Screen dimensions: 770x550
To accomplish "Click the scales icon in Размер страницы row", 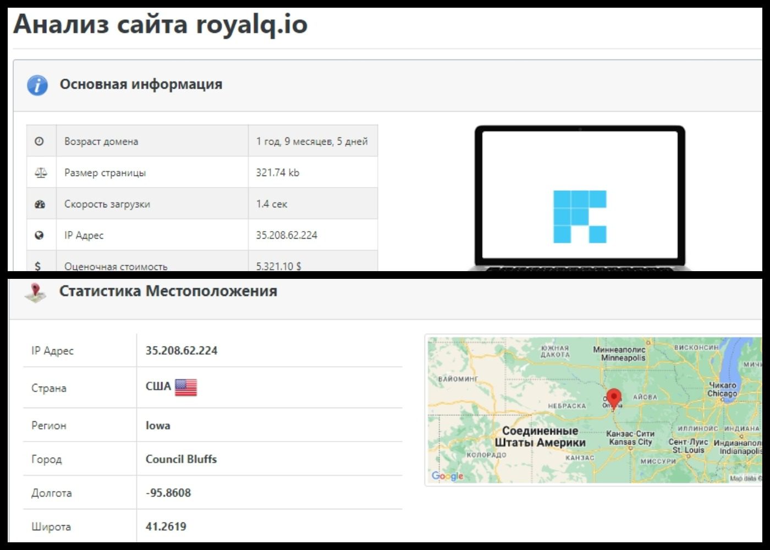I will (41, 173).
